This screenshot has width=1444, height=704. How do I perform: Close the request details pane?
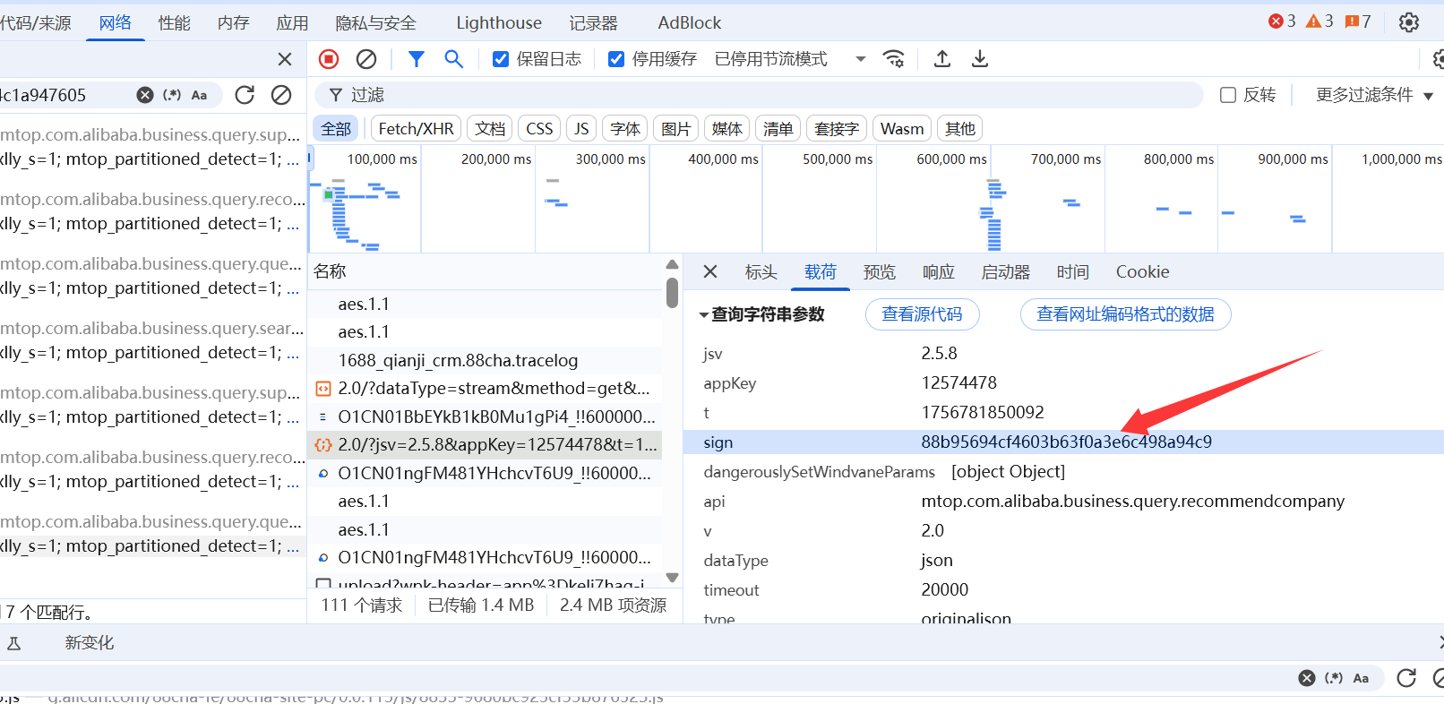710,271
